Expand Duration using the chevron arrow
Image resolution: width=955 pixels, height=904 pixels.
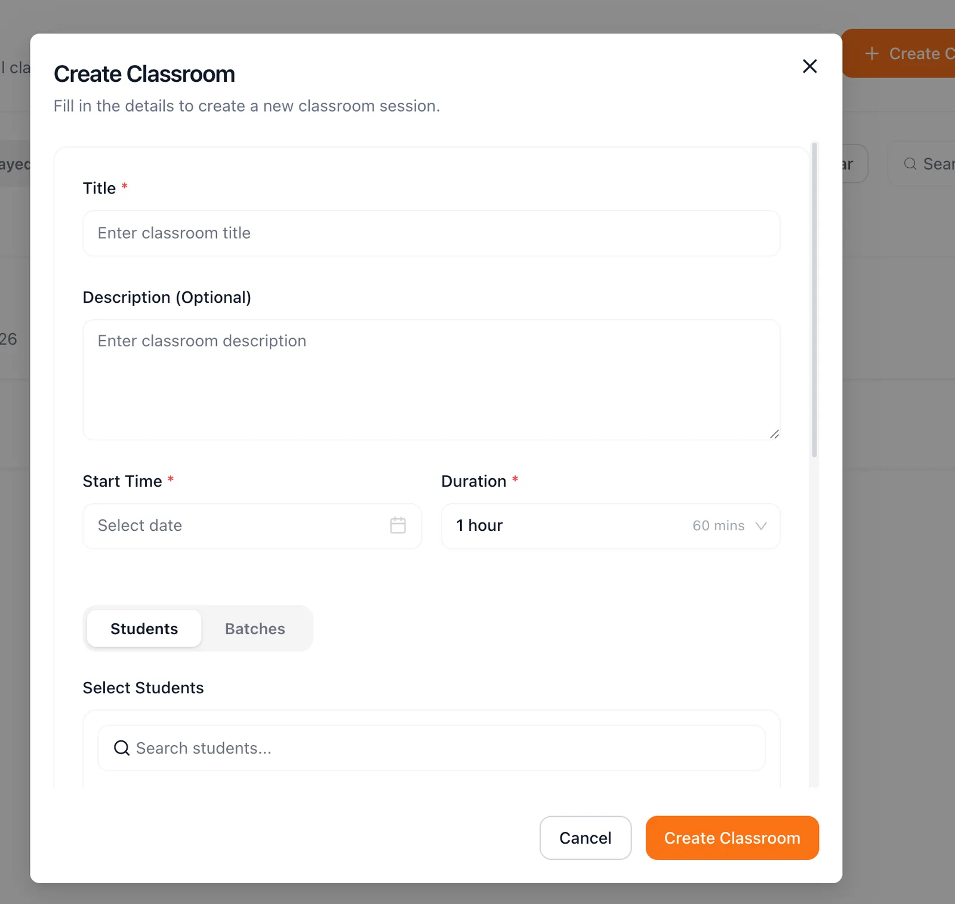(760, 526)
